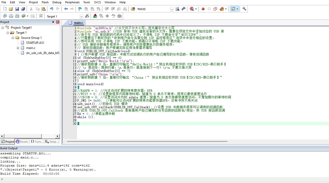The height and width of the screenshot is (183, 329).
Task: Expand the main.c tree node
Action: pyautogui.click(x=18, y=48)
